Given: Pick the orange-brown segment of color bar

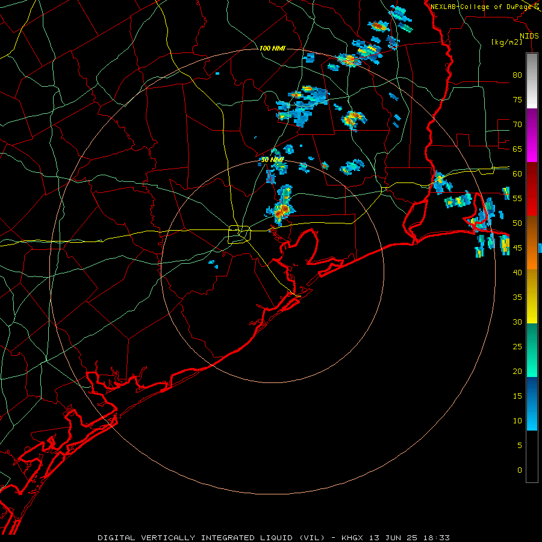Looking at the screenshot, I should [x=532, y=242].
